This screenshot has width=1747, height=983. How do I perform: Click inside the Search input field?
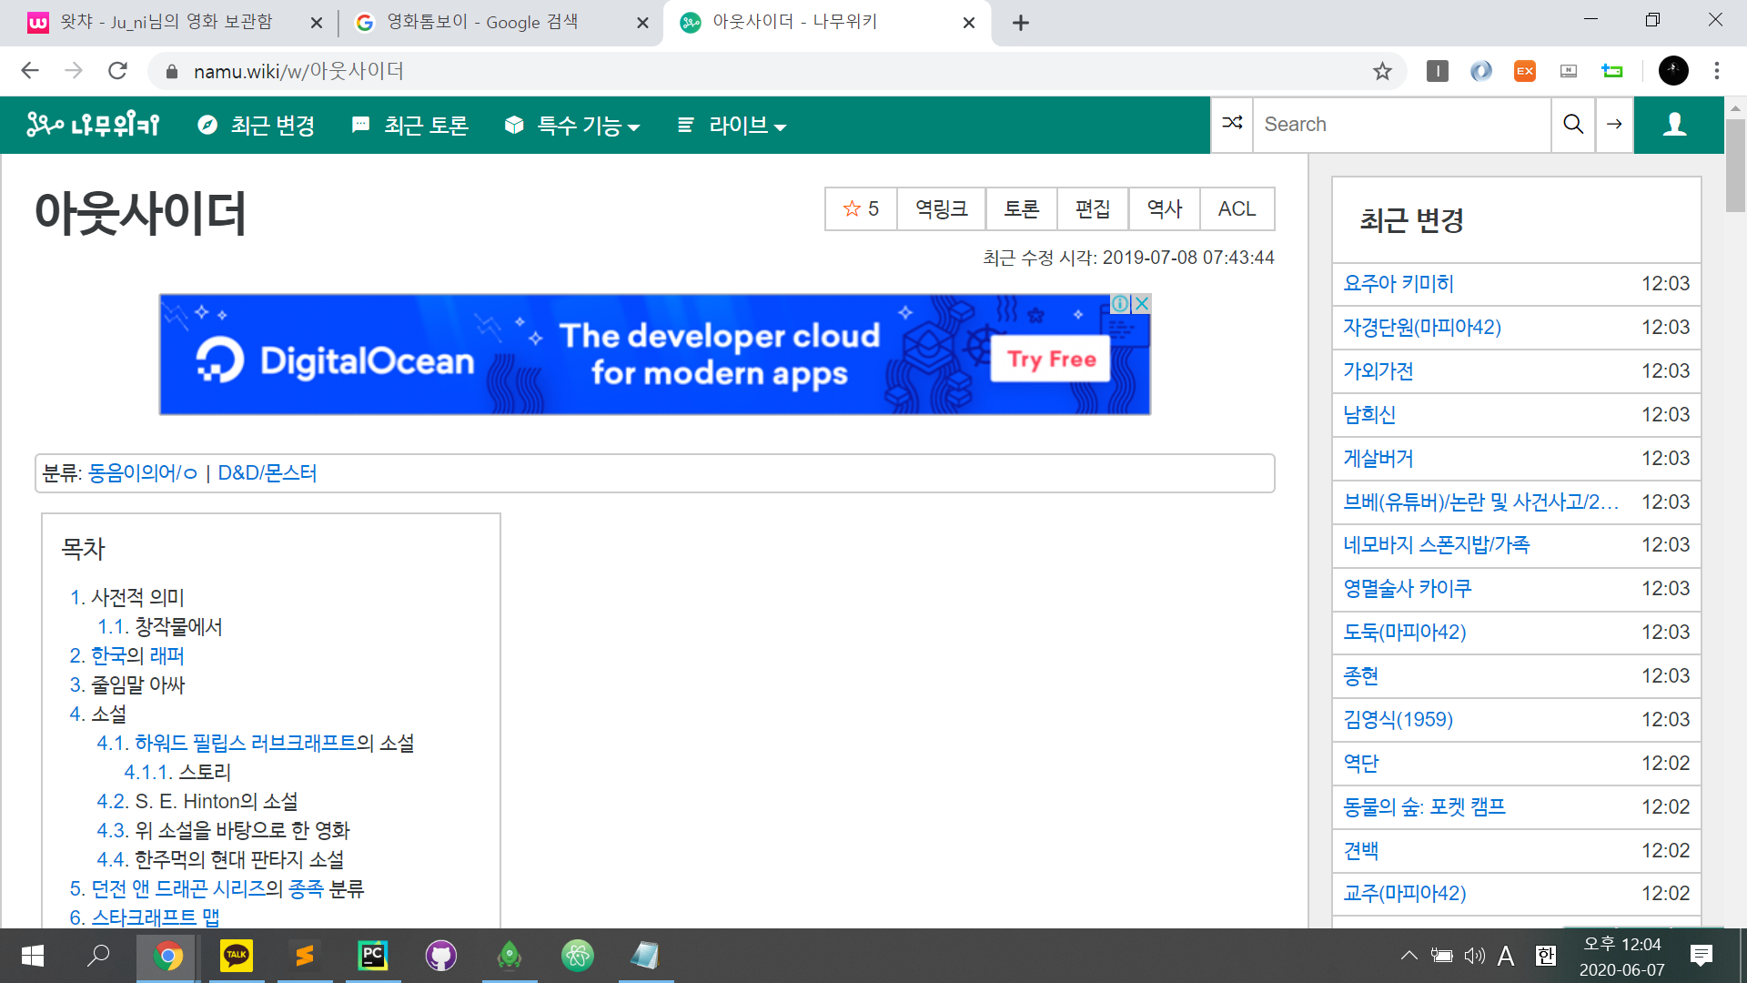(1401, 124)
